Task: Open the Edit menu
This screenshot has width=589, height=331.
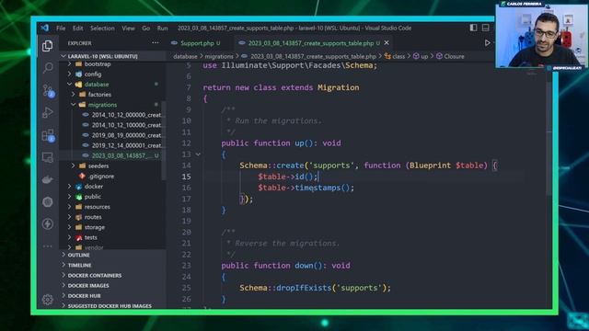Action: point(77,29)
